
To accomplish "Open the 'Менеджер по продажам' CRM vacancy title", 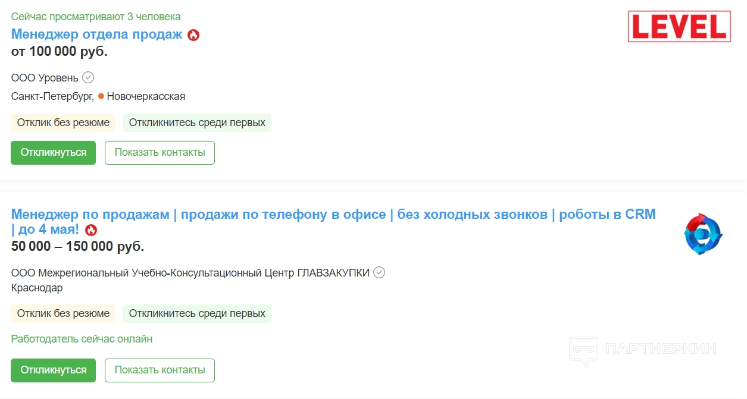I will click(x=333, y=215).
